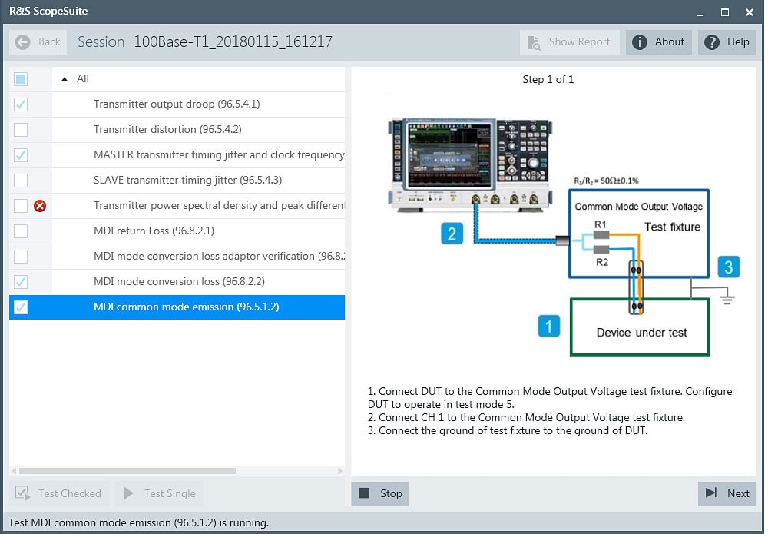
Task: Click the Next button
Action: click(x=726, y=493)
